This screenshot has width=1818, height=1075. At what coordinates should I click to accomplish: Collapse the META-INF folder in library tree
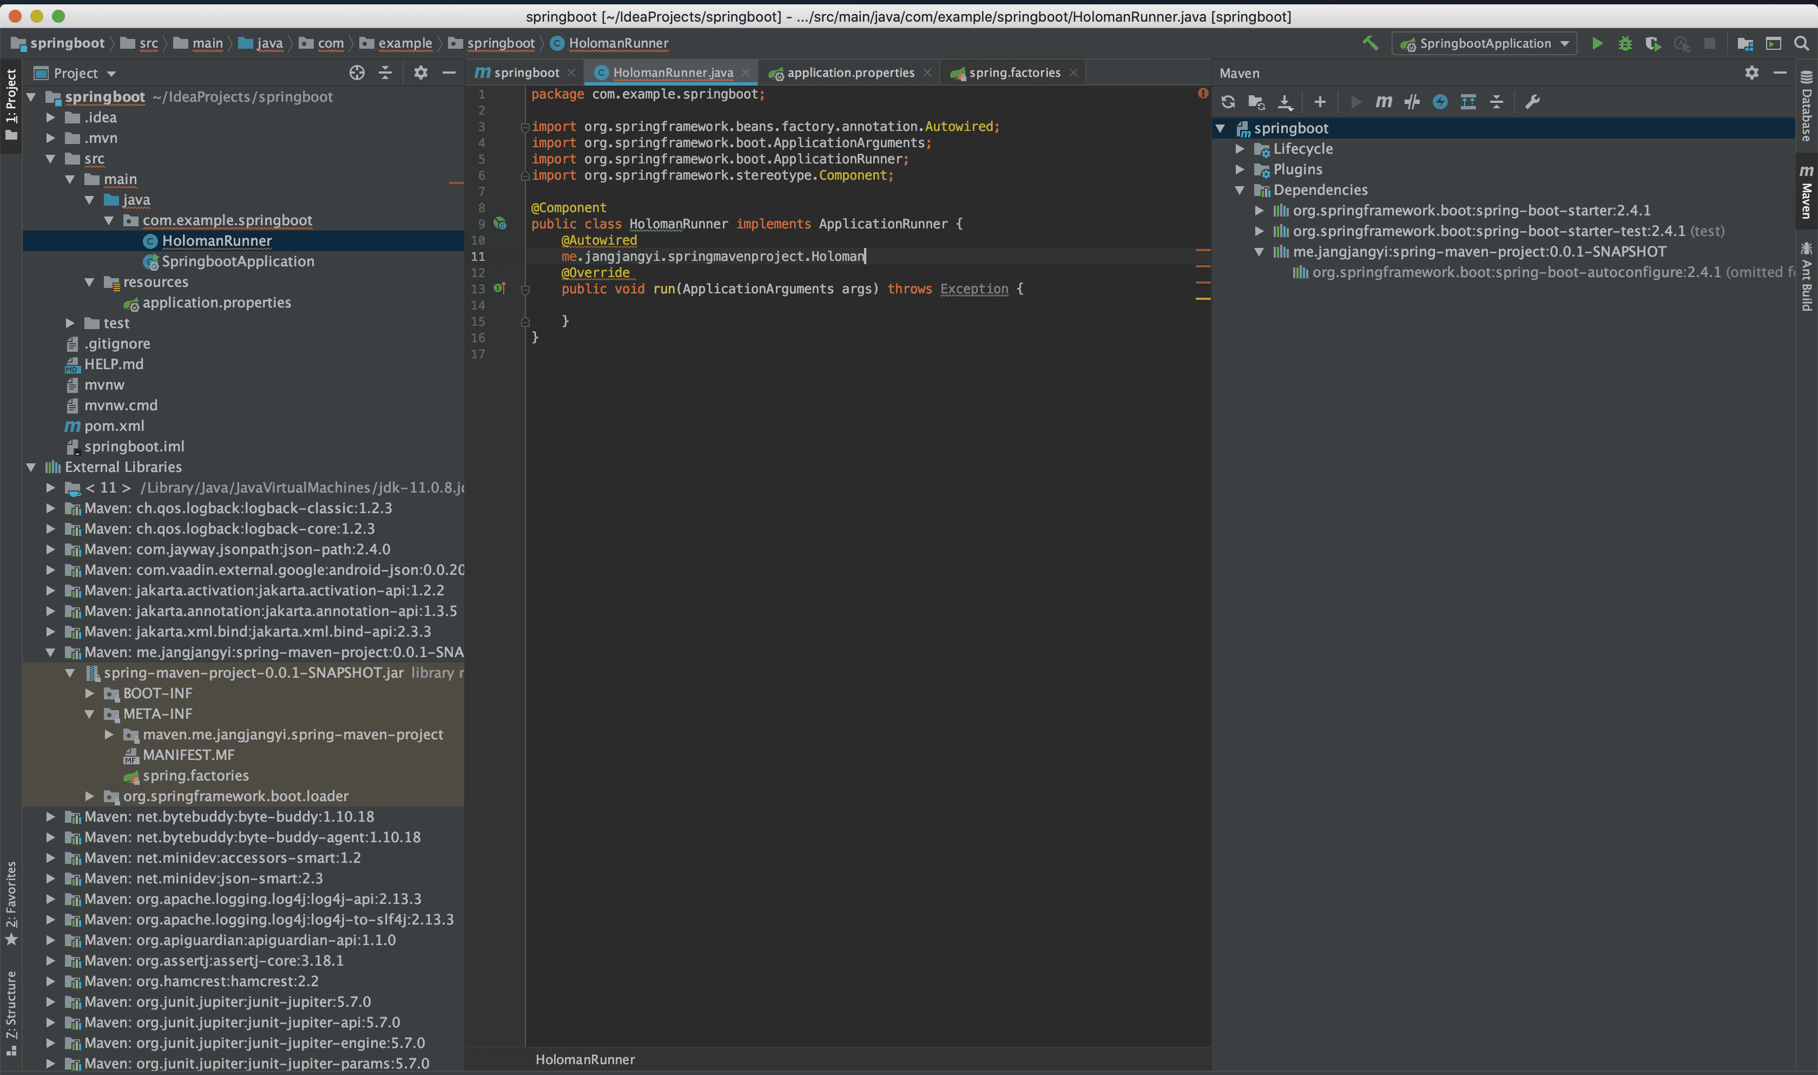click(90, 713)
